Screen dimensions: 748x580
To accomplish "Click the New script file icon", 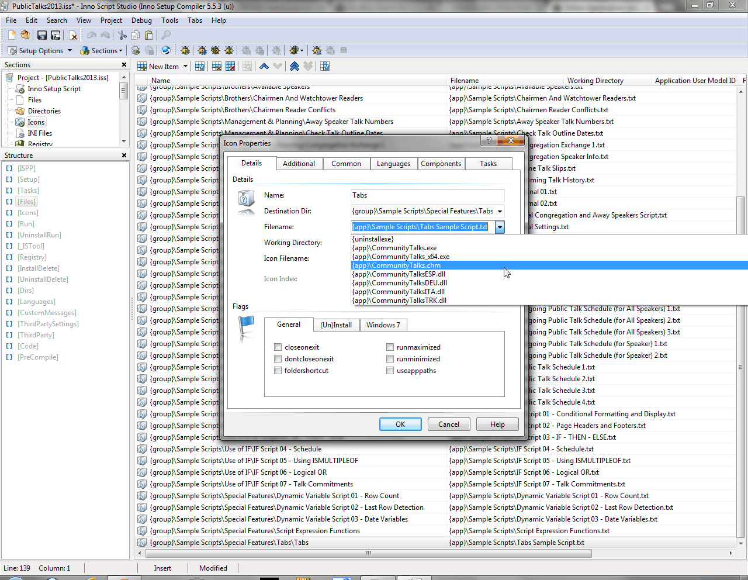I will tap(11, 36).
